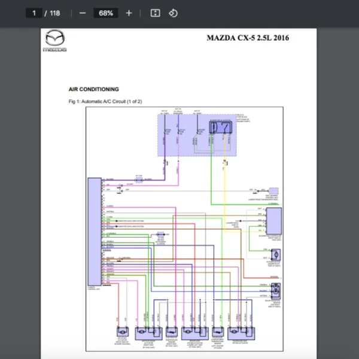Click the zoom out minus button
The image size is (359, 359).
pyautogui.click(x=83, y=13)
